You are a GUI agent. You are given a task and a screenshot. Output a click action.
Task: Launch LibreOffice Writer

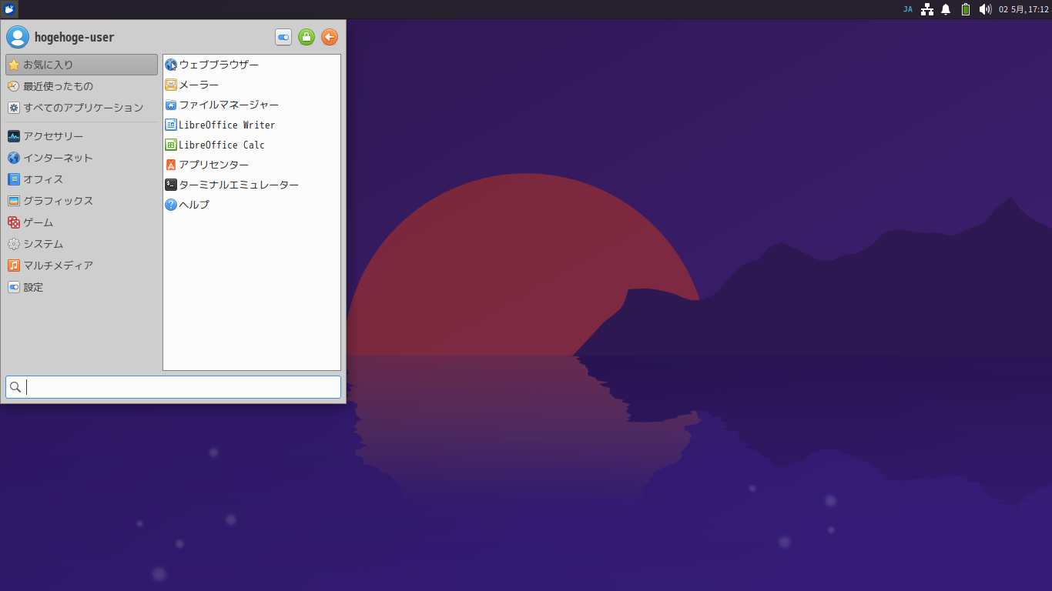[226, 124]
